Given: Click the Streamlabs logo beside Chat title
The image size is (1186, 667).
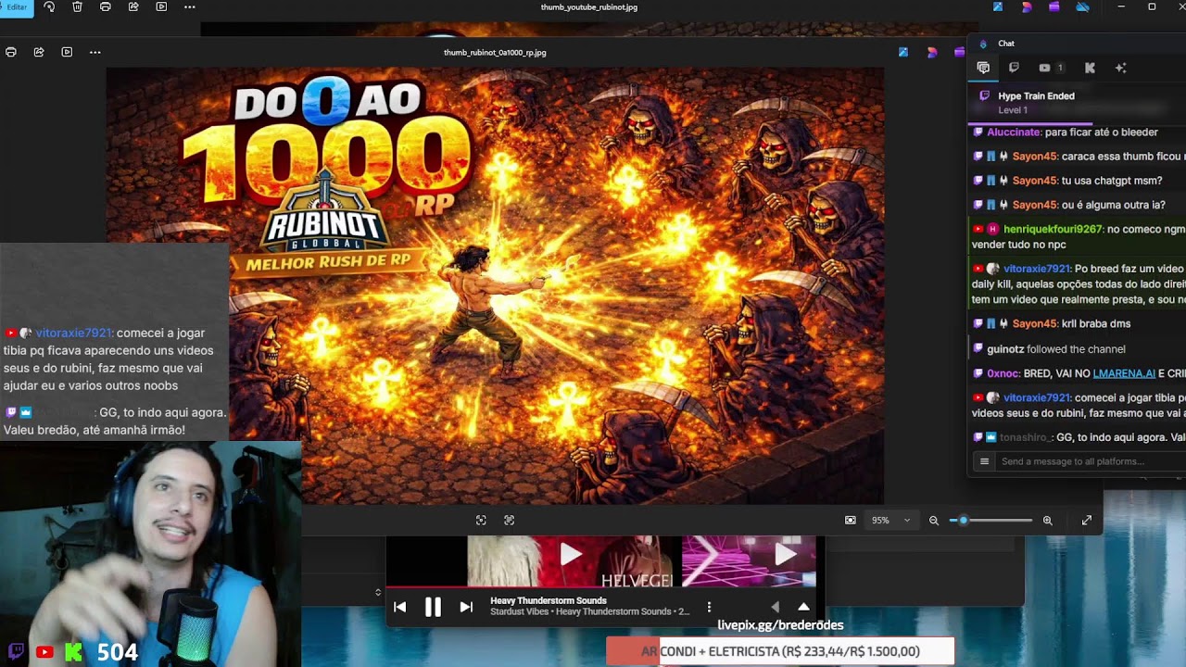Looking at the screenshot, I should (983, 44).
